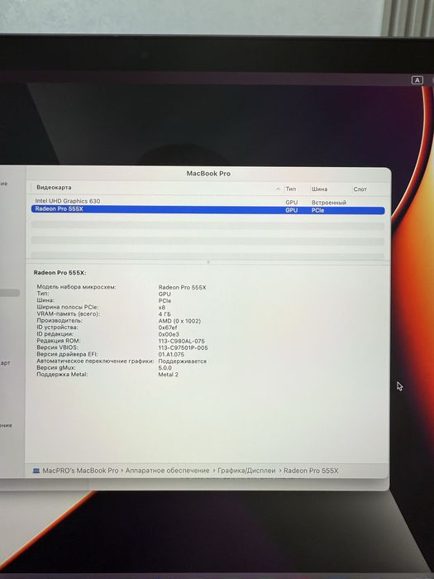Click the ROM revision value 113-C980AL-075

[182, 341]
